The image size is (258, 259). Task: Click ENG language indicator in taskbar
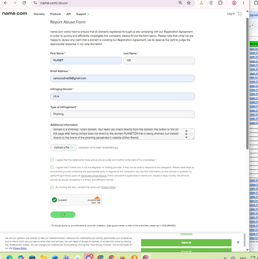[243, 258]
